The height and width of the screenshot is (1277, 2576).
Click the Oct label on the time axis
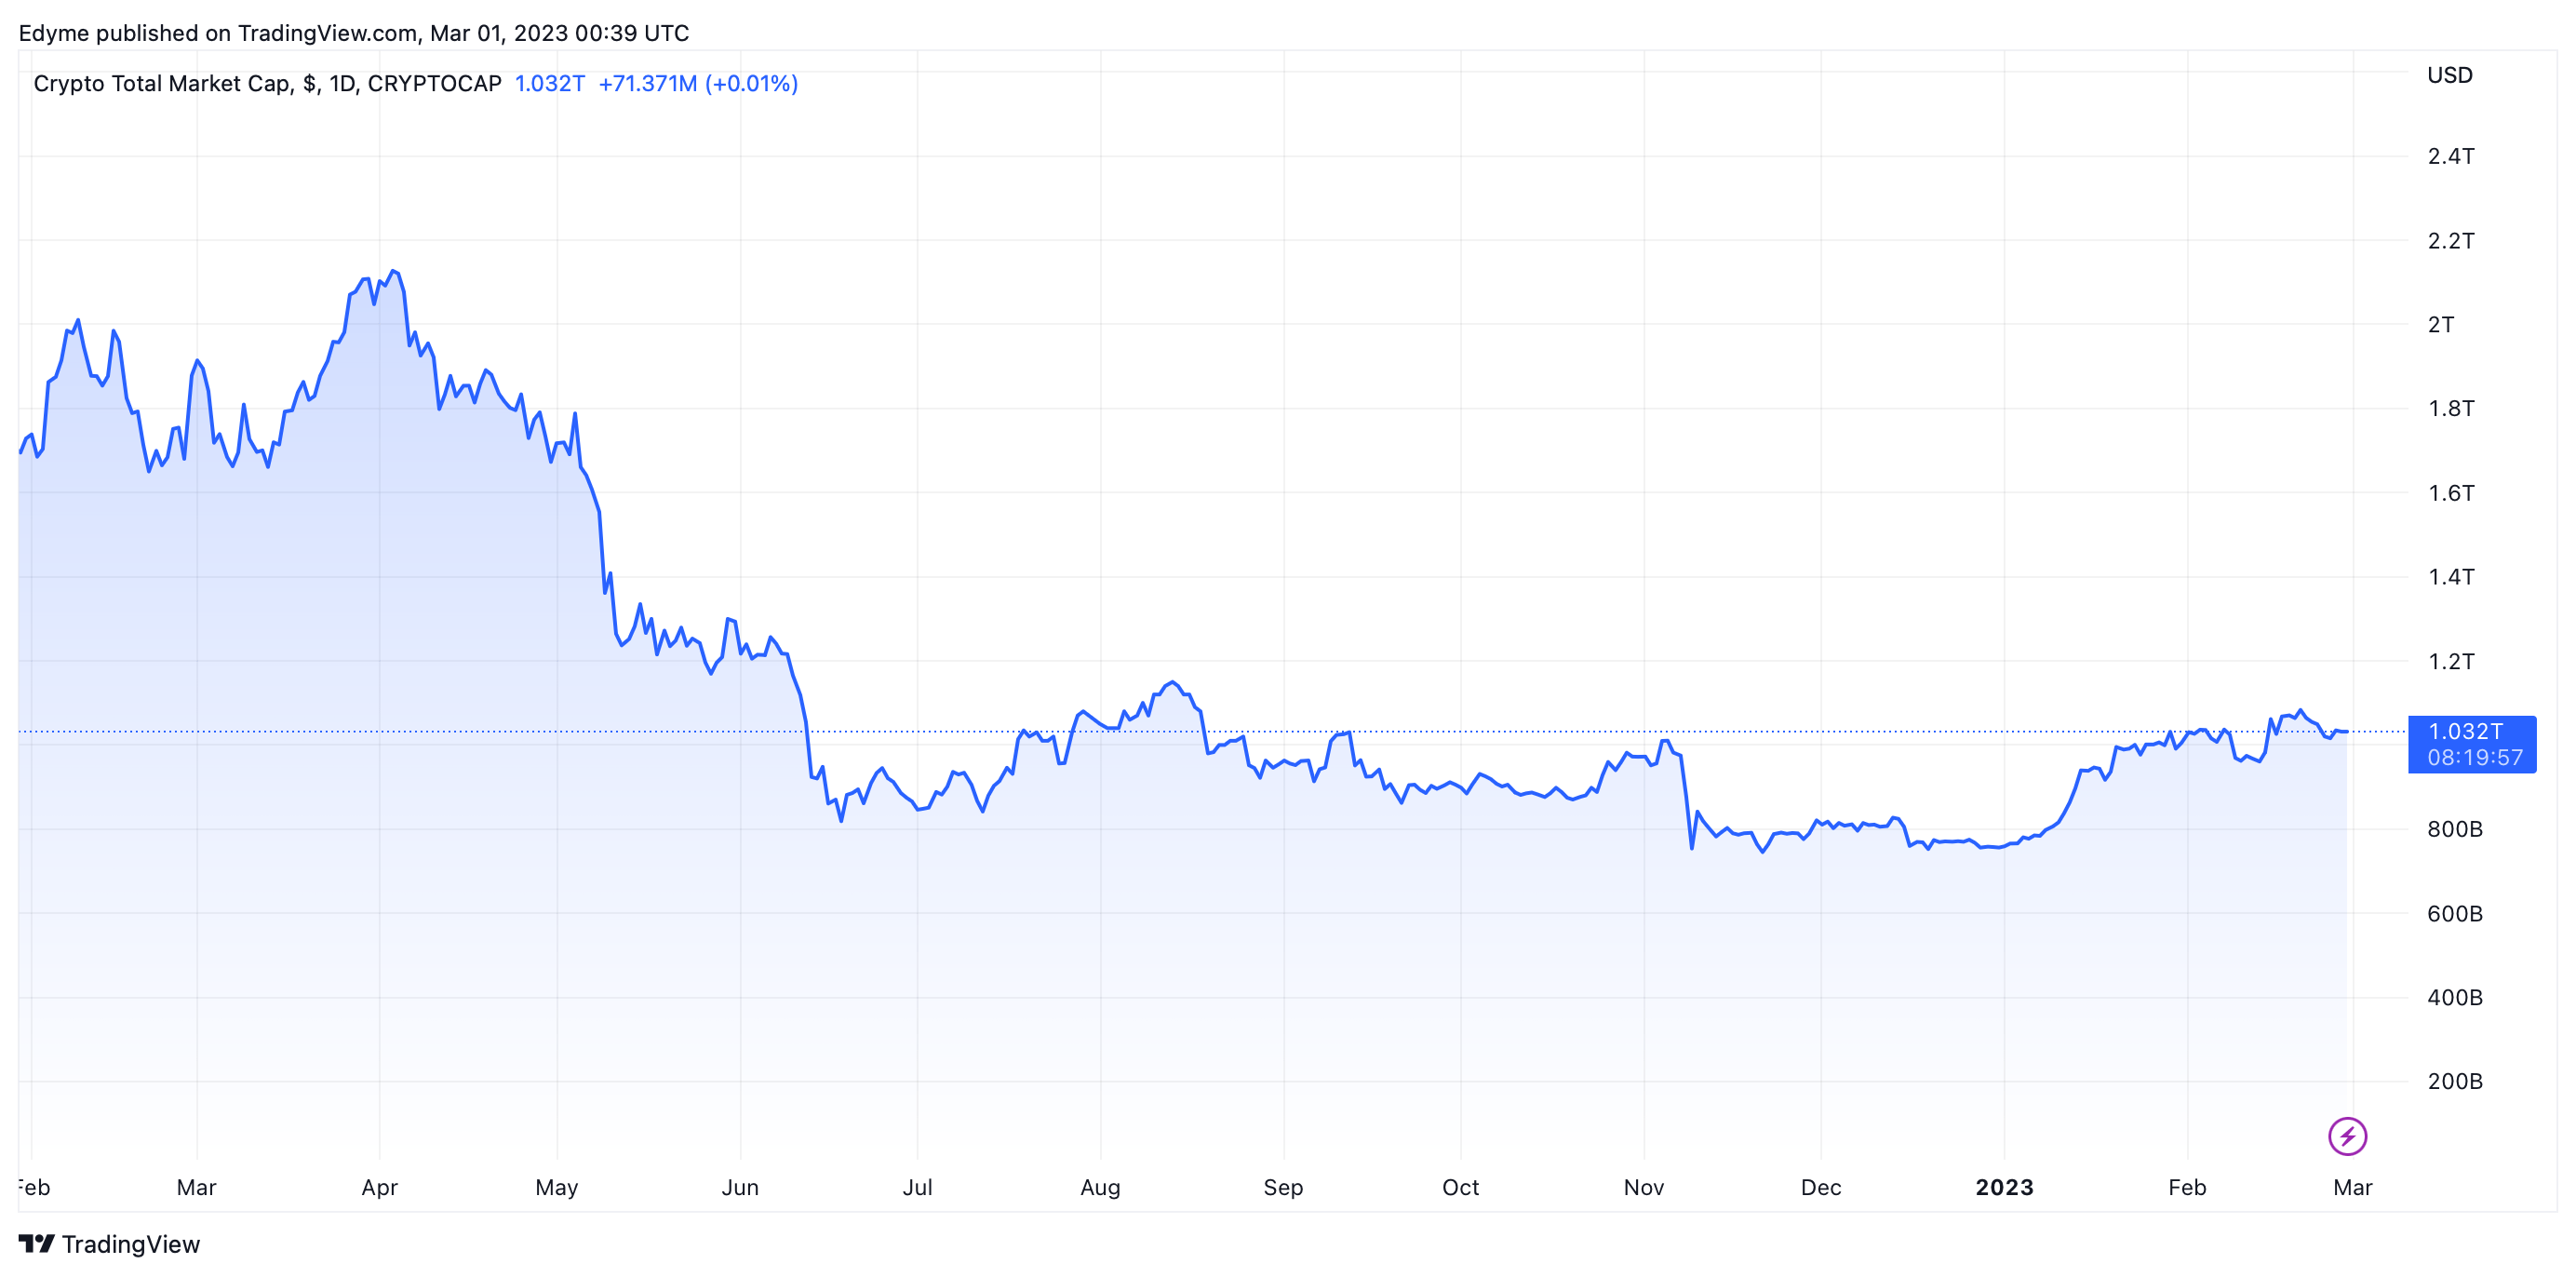tap(1460, 1187)
